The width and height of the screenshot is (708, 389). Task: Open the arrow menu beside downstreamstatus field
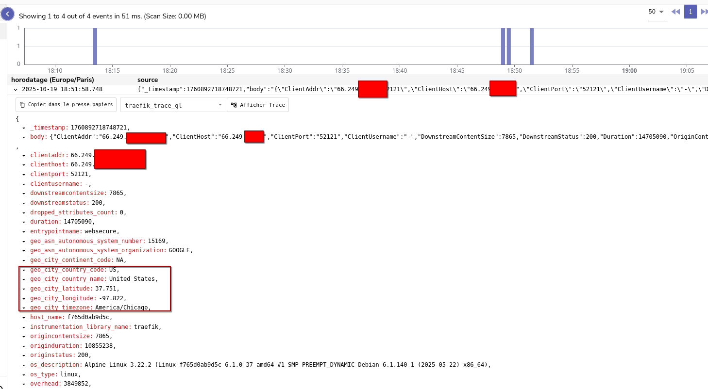pos(24,203)
